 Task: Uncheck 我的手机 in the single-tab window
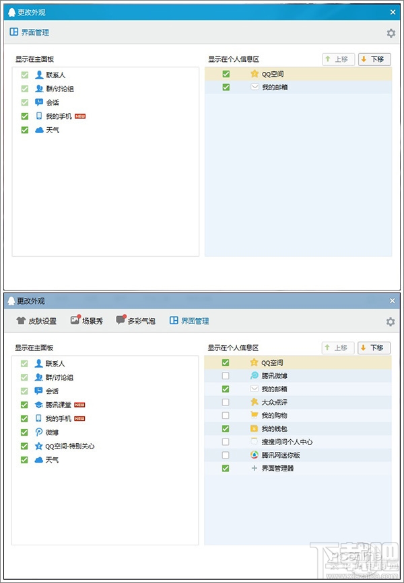pyautogui.click(x=24, y=116)
